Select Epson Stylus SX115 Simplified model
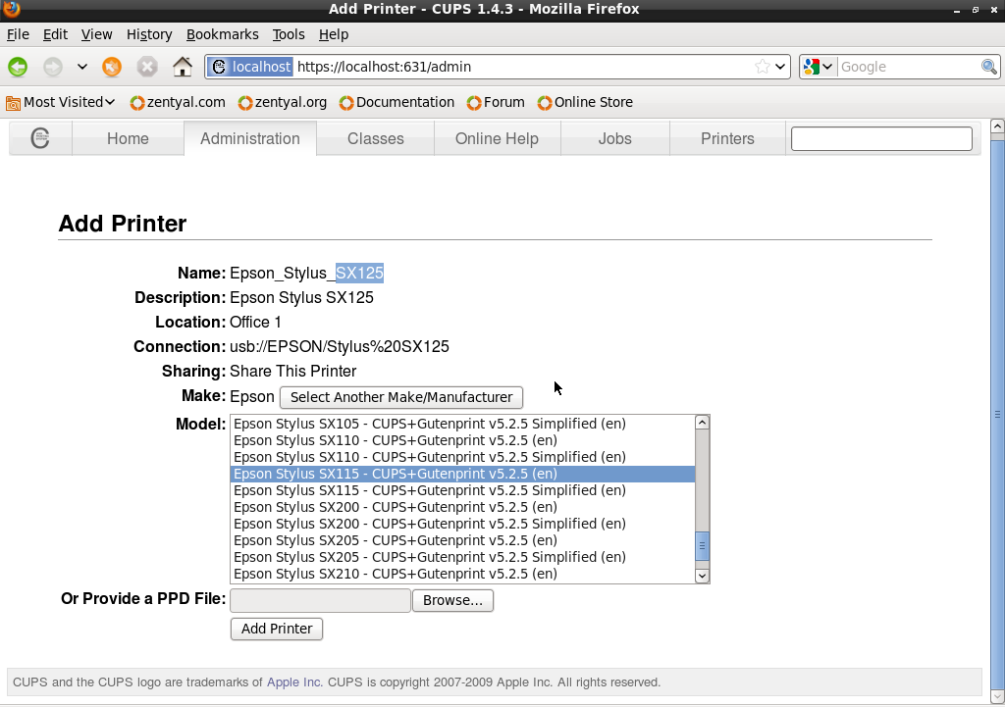Viewport: 1005px width, 707px height. click(x=462, y=490)
